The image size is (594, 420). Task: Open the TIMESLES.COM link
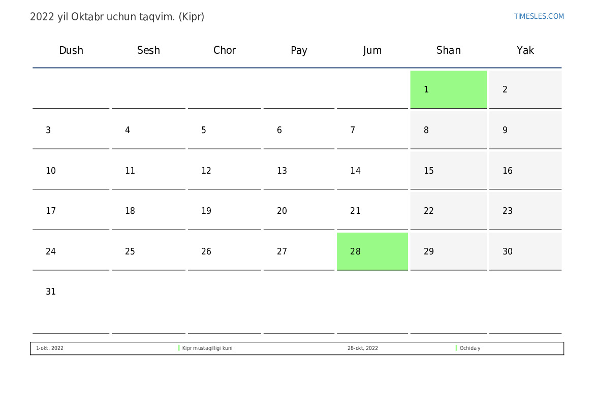click(539, 16)
